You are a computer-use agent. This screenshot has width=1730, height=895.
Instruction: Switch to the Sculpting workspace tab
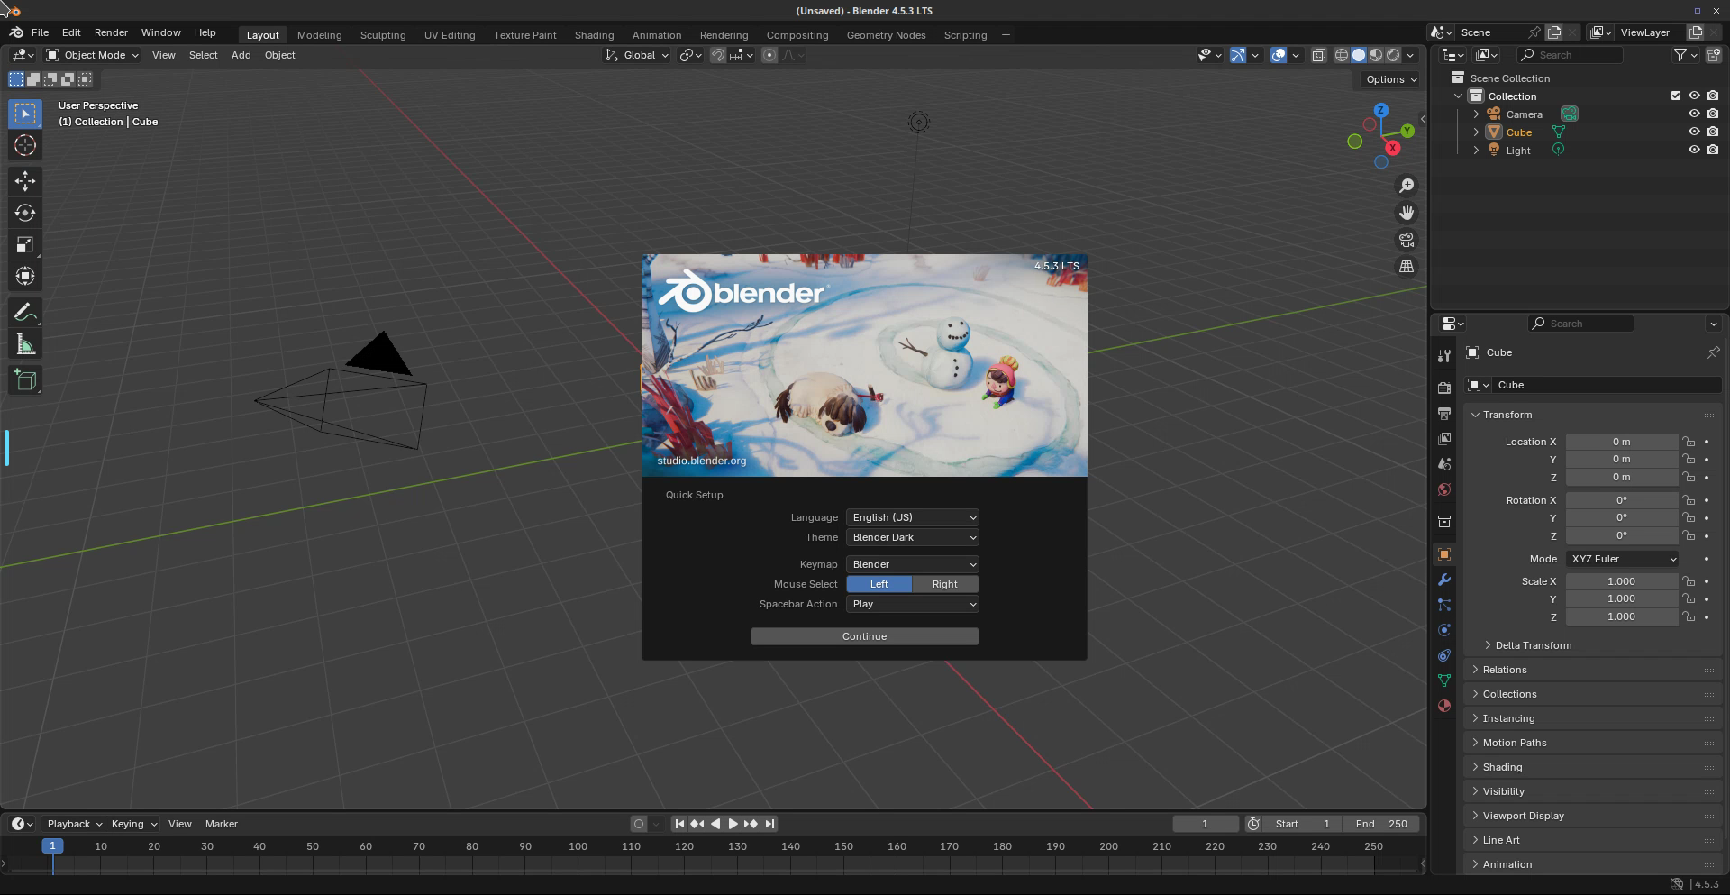[383, 35]
